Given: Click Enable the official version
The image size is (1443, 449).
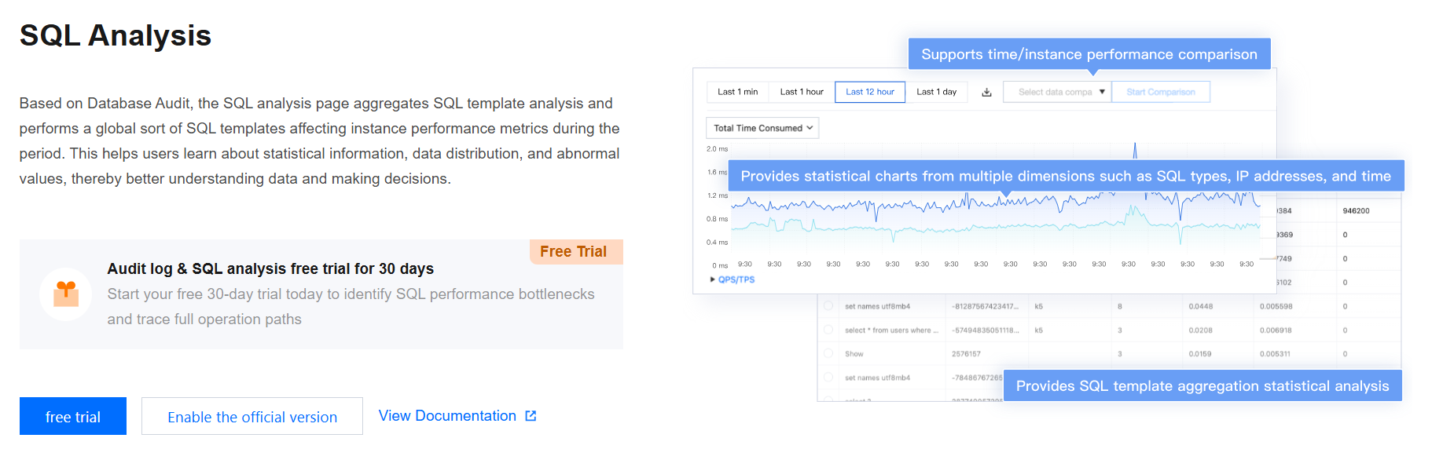Looking at the screenshot, I should coord(252,416).
